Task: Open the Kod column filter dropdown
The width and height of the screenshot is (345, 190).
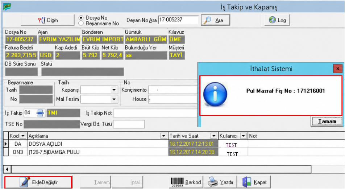Action: [x=23, y=136]
